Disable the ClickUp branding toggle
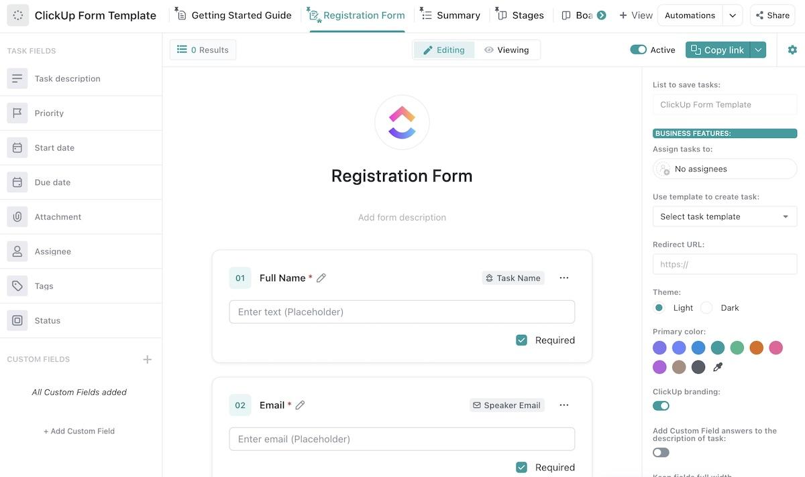Viewport: 805px width, 477px height. [661, 405]
